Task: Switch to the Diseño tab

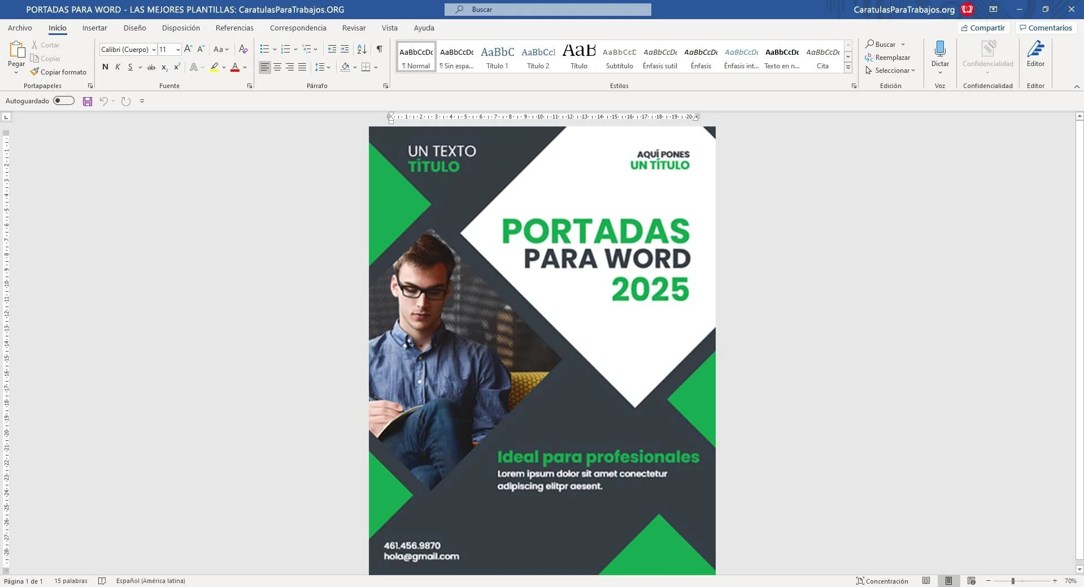Action: click(134, 28)
